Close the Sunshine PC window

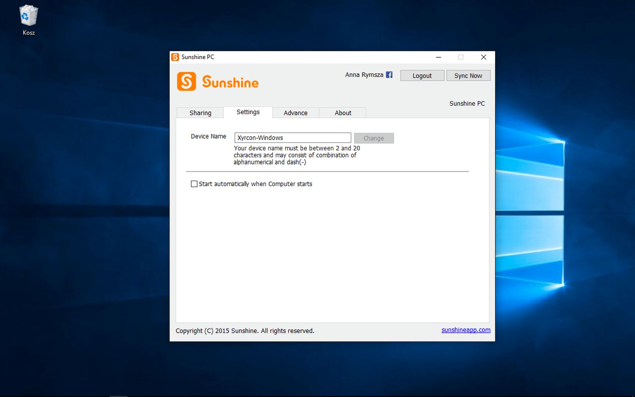pyautogui.click(x=484, y=57)
